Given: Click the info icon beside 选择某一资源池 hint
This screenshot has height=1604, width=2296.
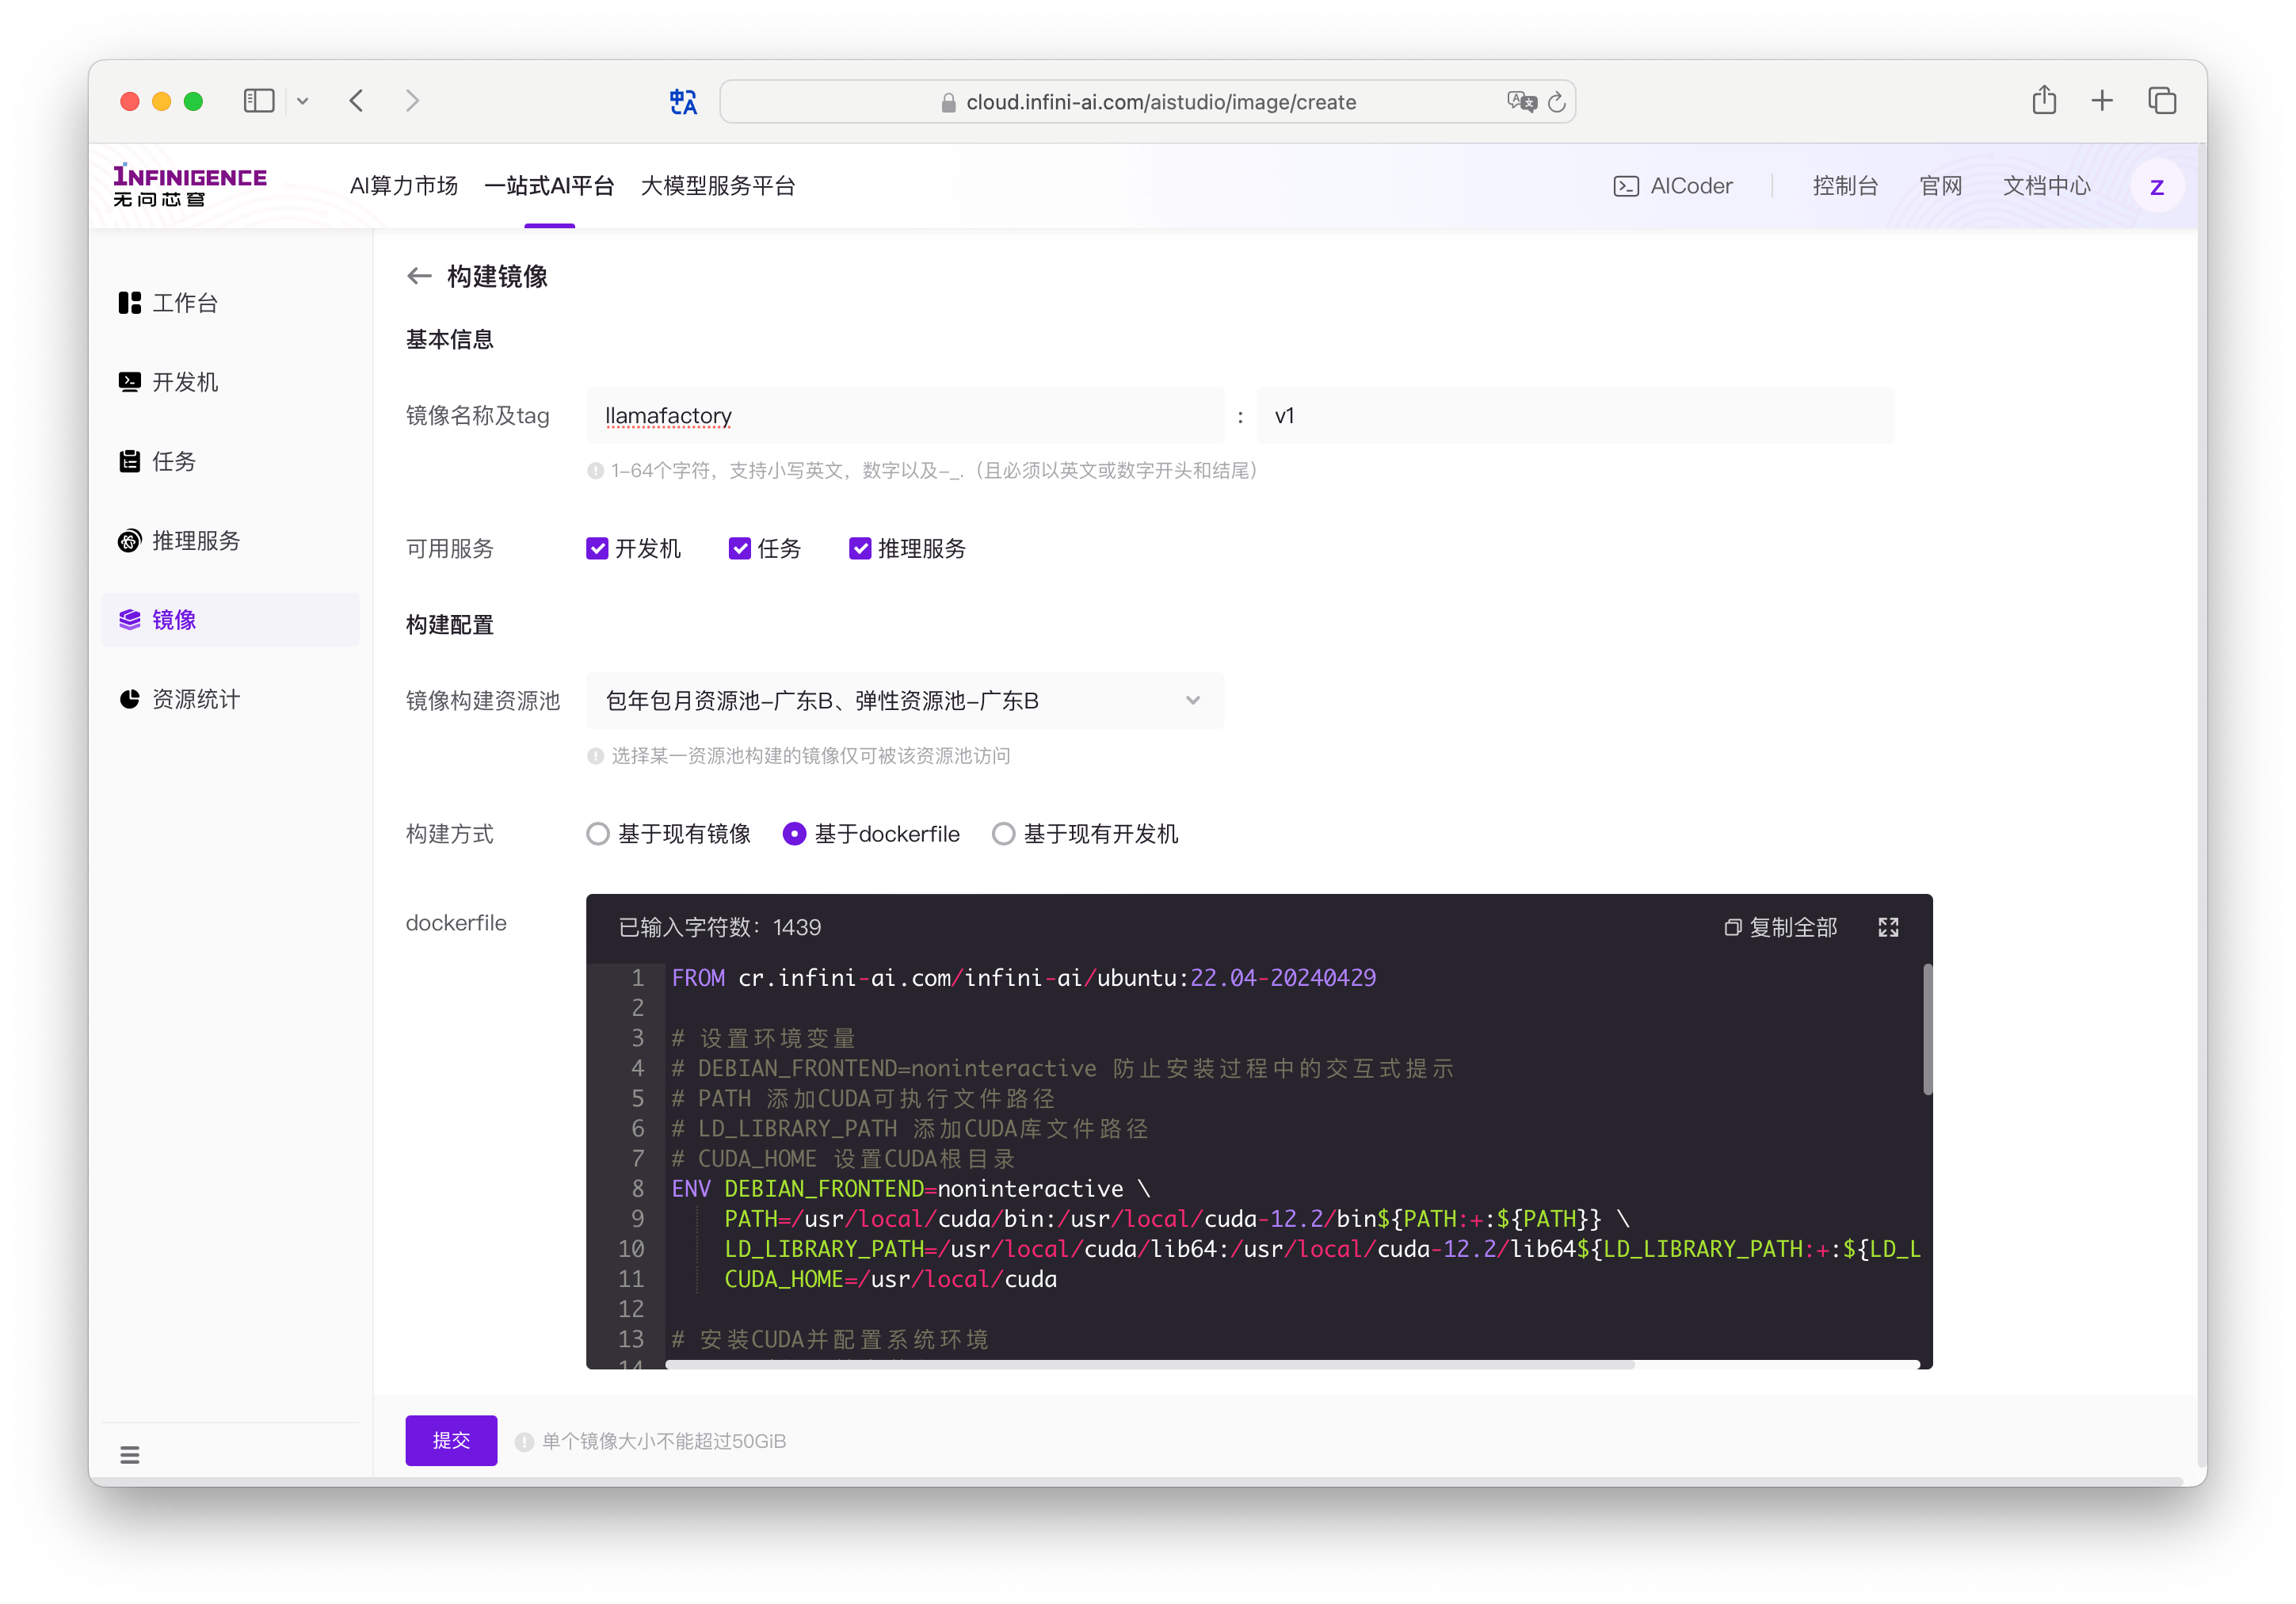Looking at the screenshot, I should (x=595, y=756).
